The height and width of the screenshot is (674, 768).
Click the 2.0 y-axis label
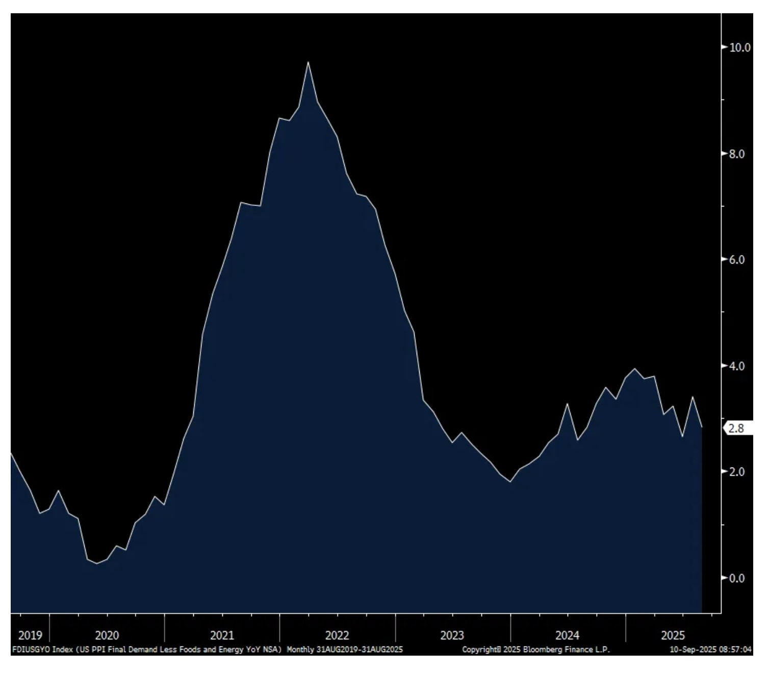736,472
